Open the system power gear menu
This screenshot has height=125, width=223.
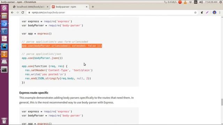(221, 2)
